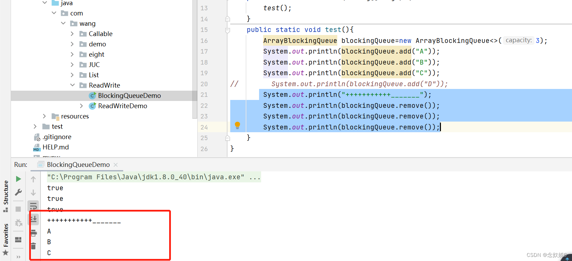
Task: Click the Favorites star icon
Action: click(5, 253)
